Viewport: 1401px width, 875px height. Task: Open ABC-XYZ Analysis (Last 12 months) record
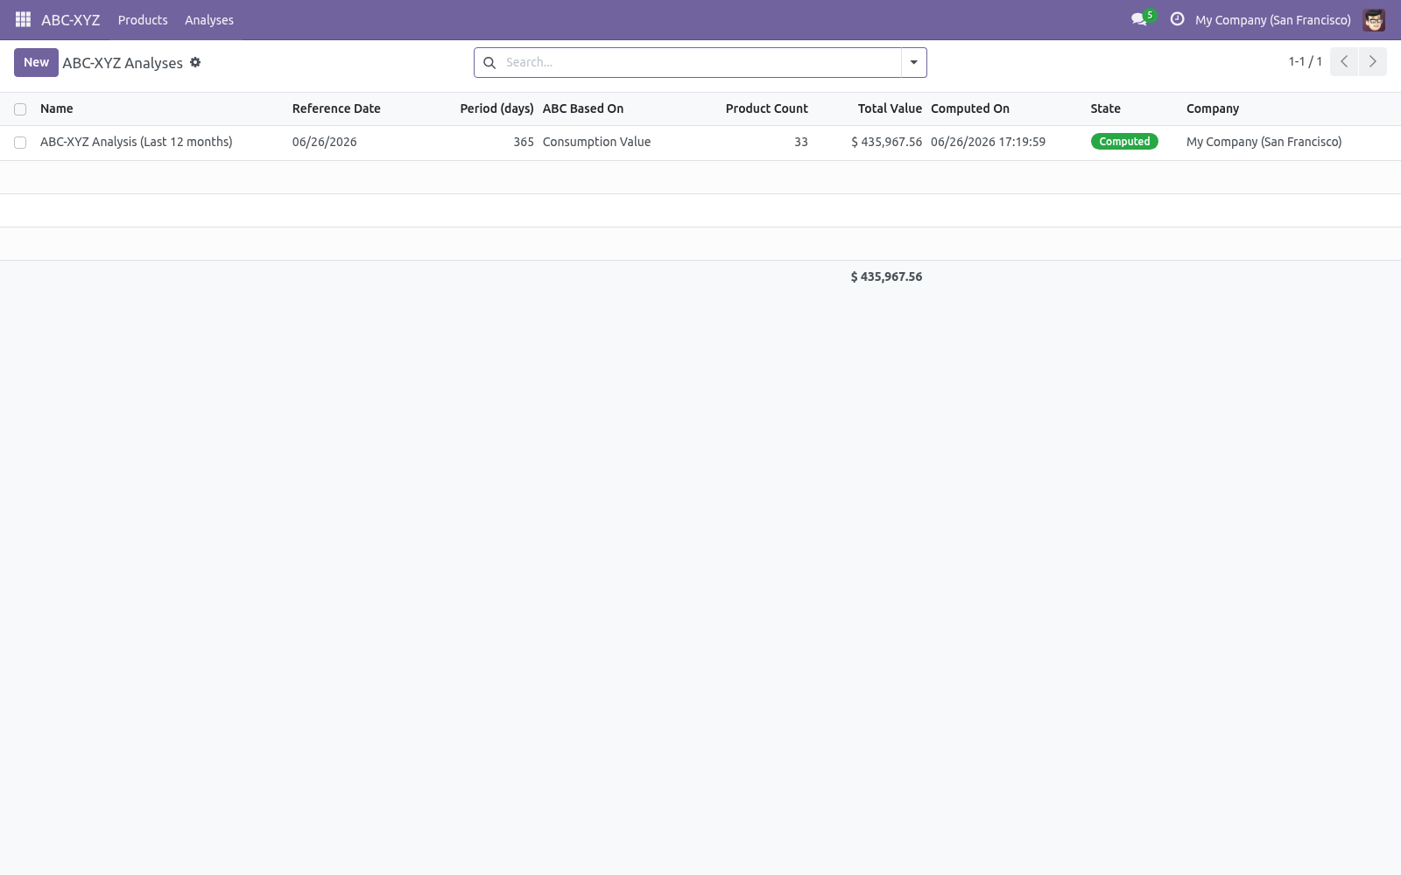[137, 142]
